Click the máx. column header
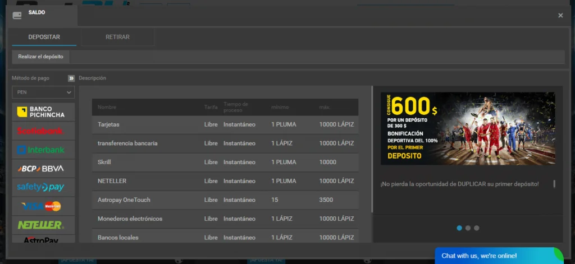 pyautogui.click(x=325, y=107)
